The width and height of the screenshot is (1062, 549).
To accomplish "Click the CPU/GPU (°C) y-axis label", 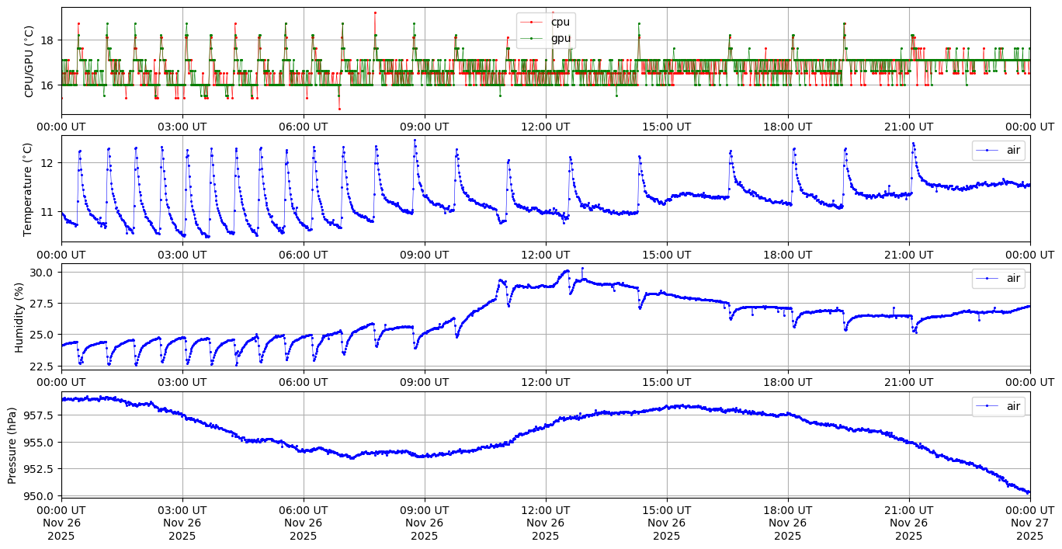I will [x=29, y=61].
